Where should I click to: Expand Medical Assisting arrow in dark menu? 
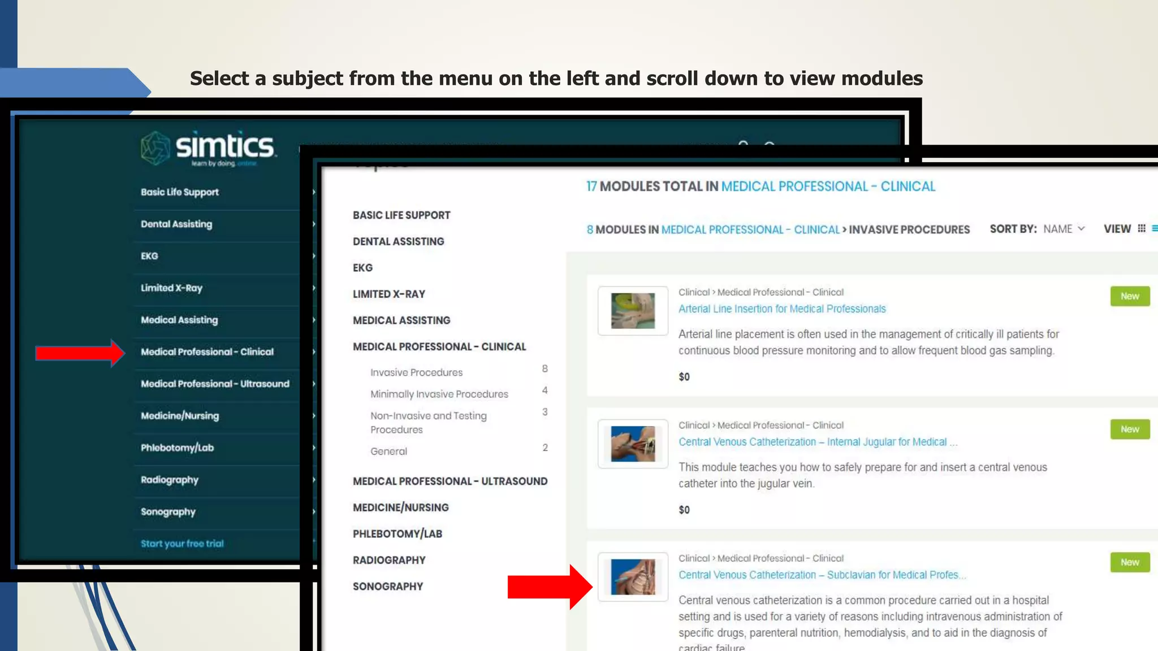[x=314, y=320]
